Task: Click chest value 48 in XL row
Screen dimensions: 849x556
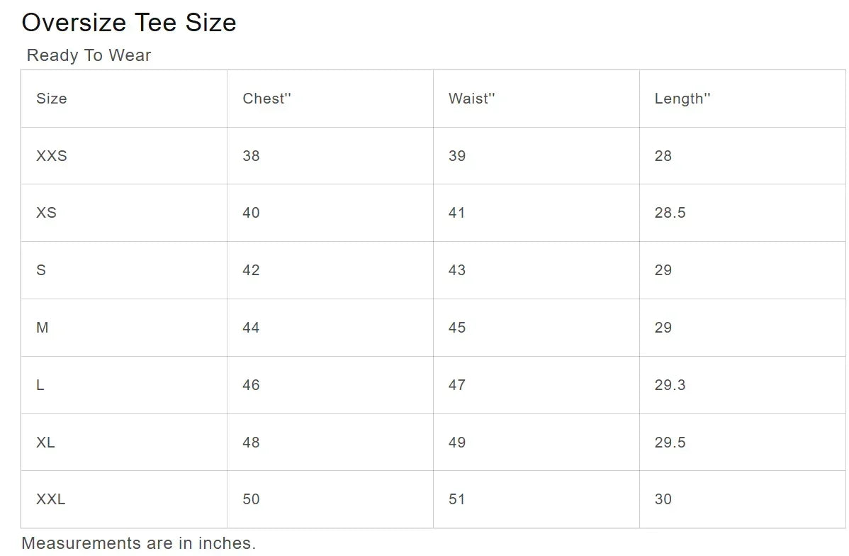Action: click(251, 443)
